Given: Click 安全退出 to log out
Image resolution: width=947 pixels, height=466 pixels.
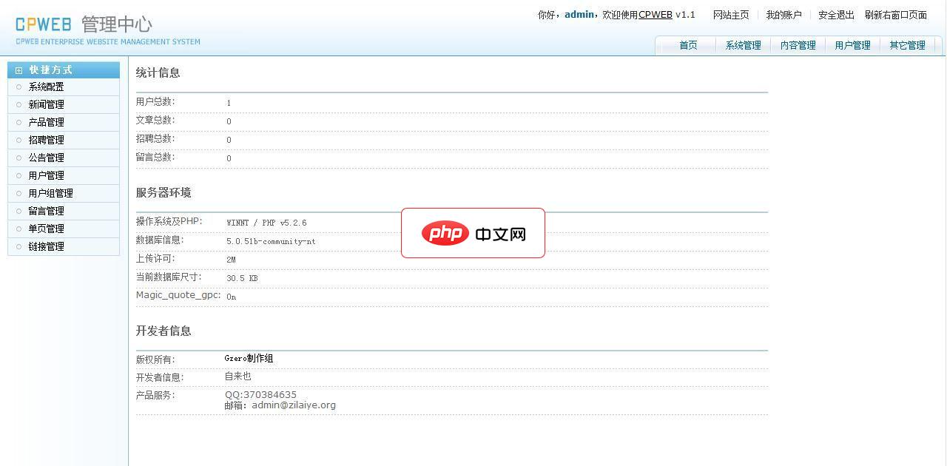Looking at the screenshot, I should coord(835,14).
